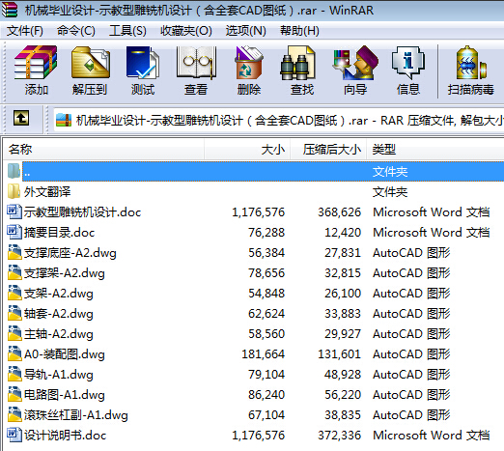Click the dwg icon of 支架-A2.dwg
The width and height of the screenshot is (504, 451).
pos(14,293)
